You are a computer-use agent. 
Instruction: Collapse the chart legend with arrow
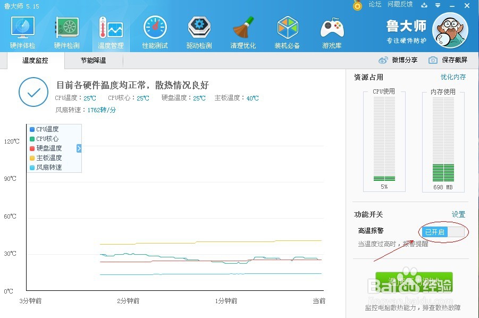click(79, 148)
